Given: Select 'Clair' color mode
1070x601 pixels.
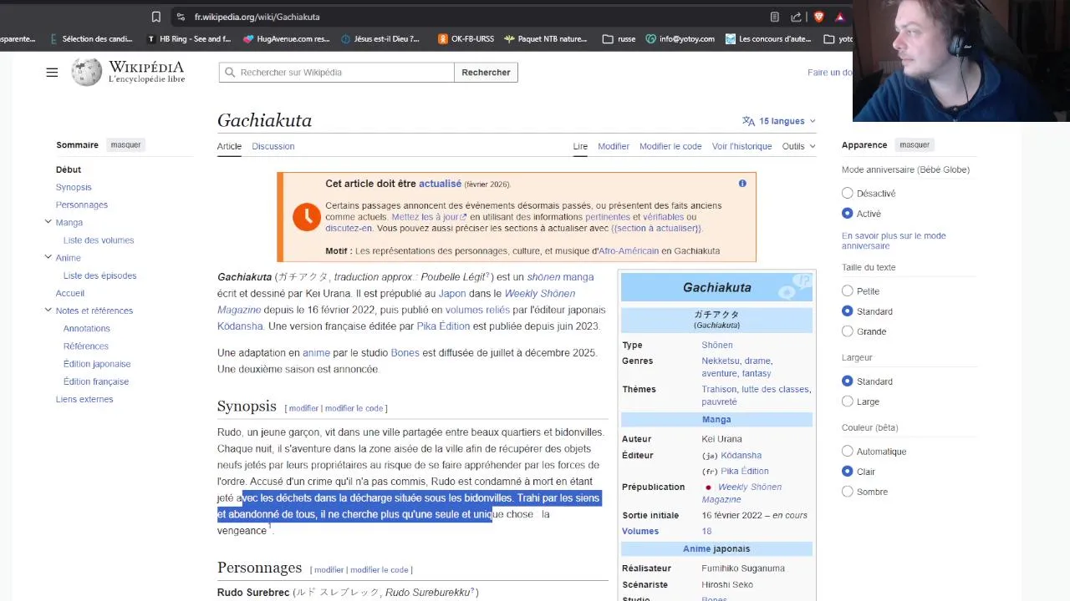Looking at the screenshot, I should (848, 472).
